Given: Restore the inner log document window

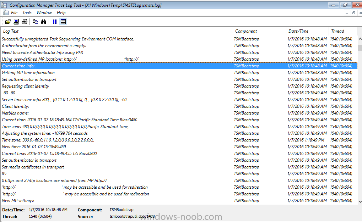Looking at the screenshot, I should tap(353, 13).
